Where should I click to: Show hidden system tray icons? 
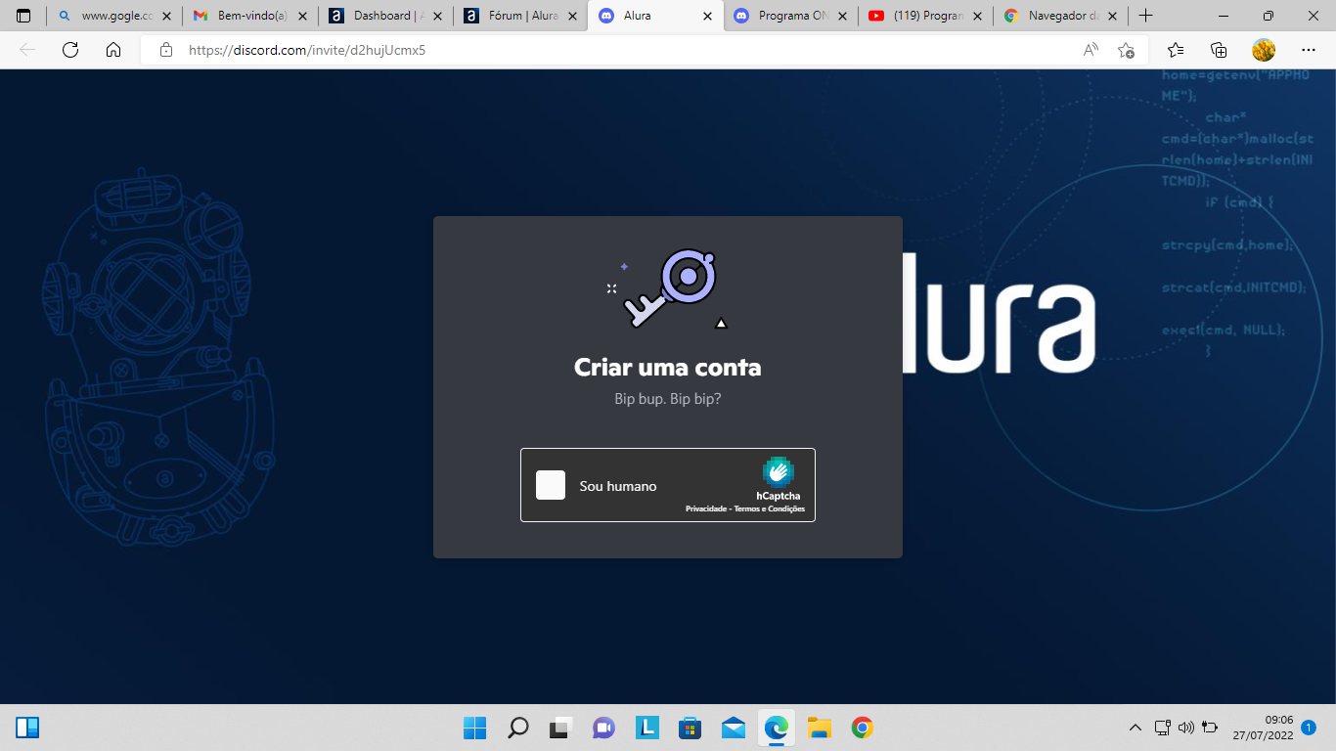pos(1136,728)
